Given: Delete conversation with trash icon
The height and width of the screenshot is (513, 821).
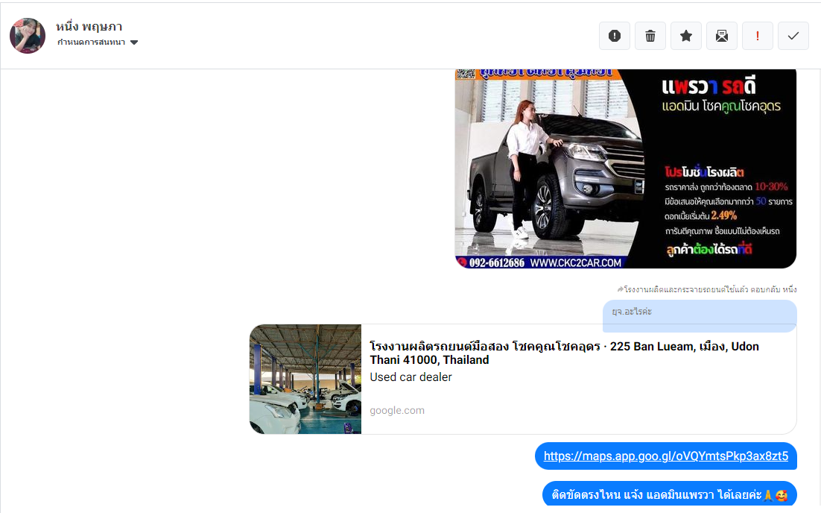Looking at the screenshot, I should coord(650,36).
